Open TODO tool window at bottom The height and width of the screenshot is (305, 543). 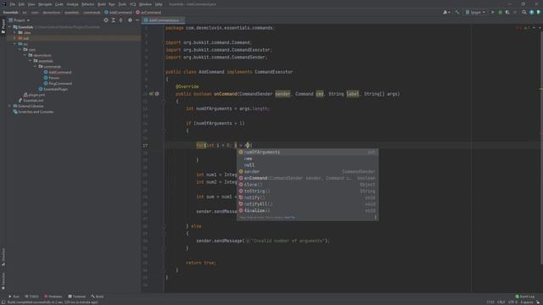31,297
